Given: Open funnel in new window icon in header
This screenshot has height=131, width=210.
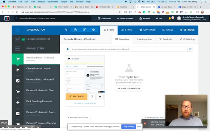Looking at the screenshot, I should coord(84,30).
